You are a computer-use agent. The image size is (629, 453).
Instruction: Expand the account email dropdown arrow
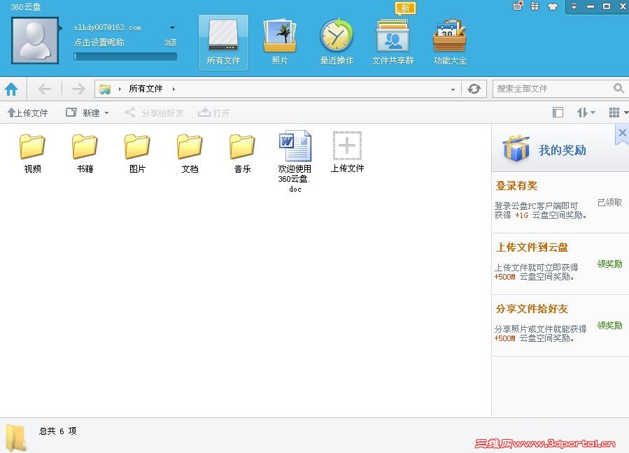tap(172, 28)
